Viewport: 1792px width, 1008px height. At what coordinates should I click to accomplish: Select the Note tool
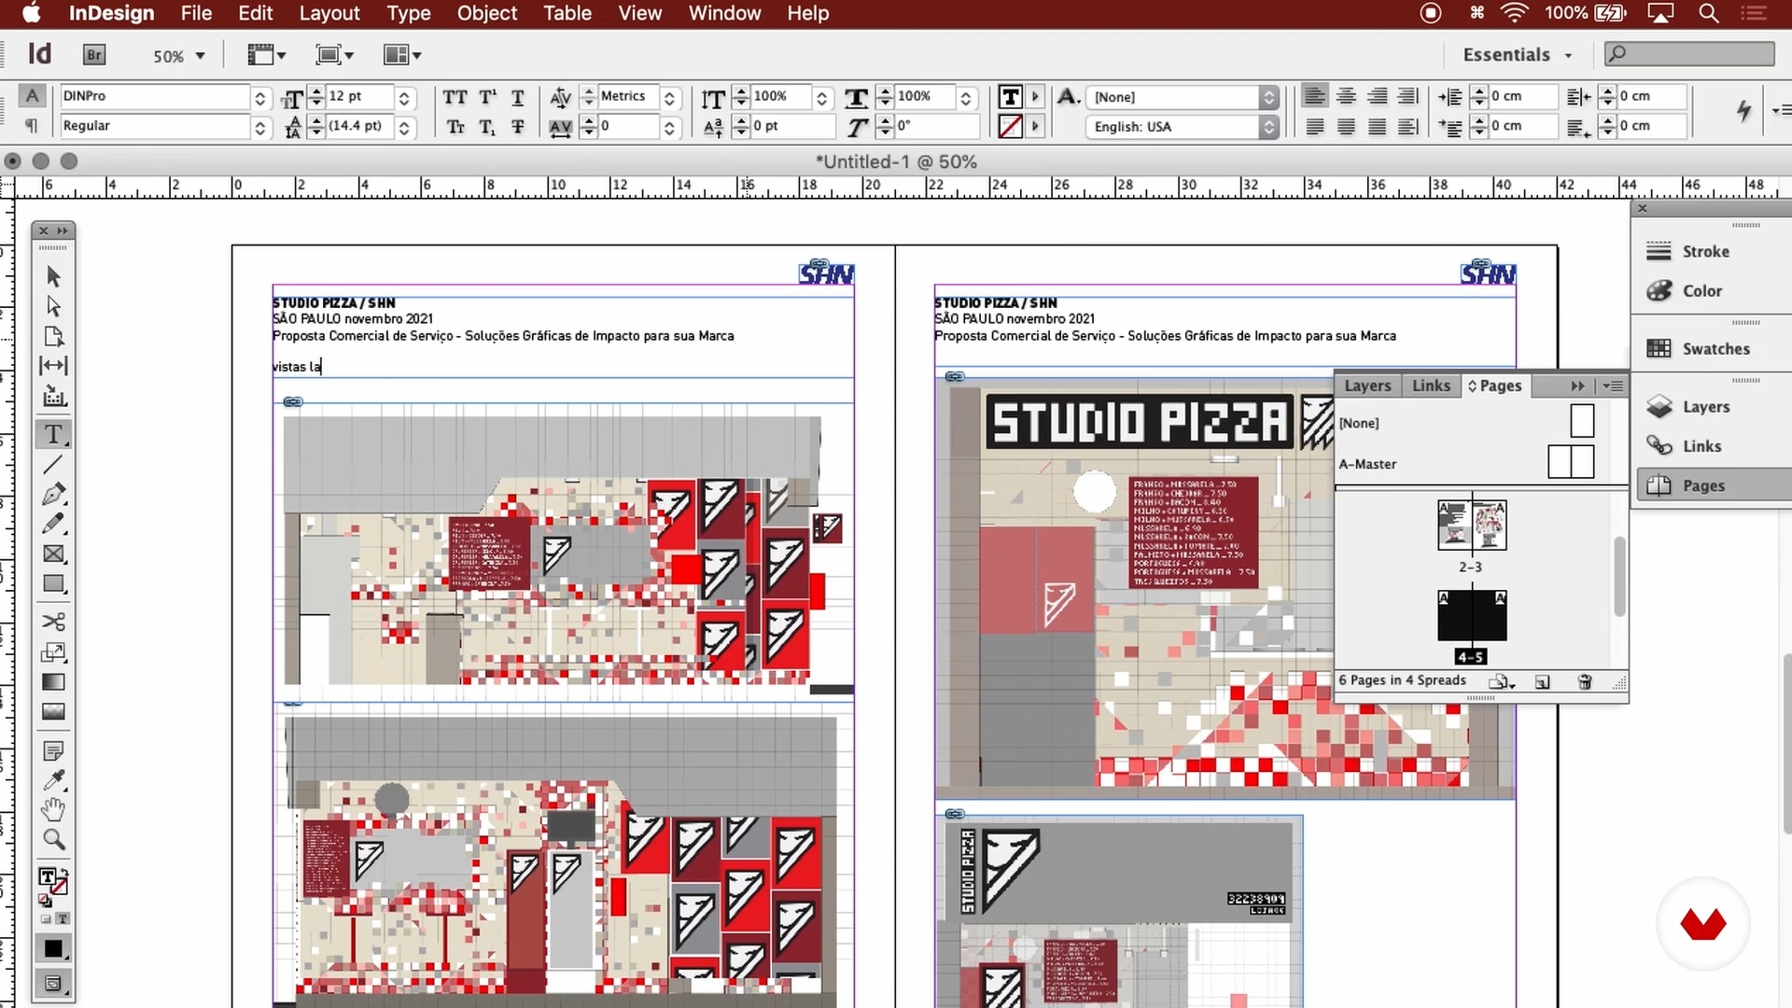tap(53, 750)
